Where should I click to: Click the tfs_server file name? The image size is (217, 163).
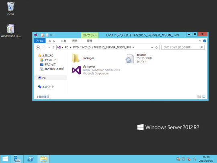pos(89,67)
